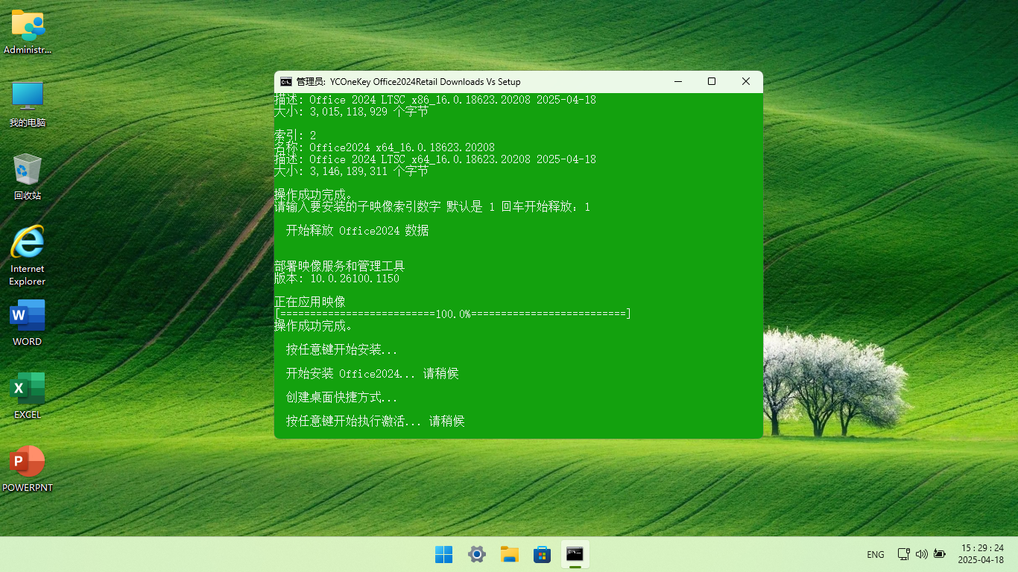This screenshot has width=1018, height=572.
Task: Open the 回收站 recycle bin icon
Action: (28, 177)
